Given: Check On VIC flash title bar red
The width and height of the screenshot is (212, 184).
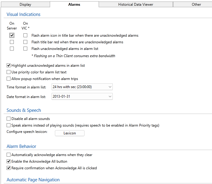Looking at the screenshot, I should pos(25,42).
